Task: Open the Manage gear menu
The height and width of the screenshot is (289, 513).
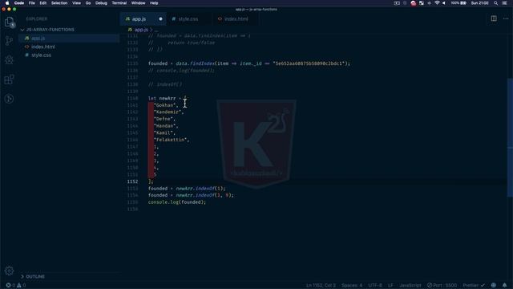Action: click(9, 271)
